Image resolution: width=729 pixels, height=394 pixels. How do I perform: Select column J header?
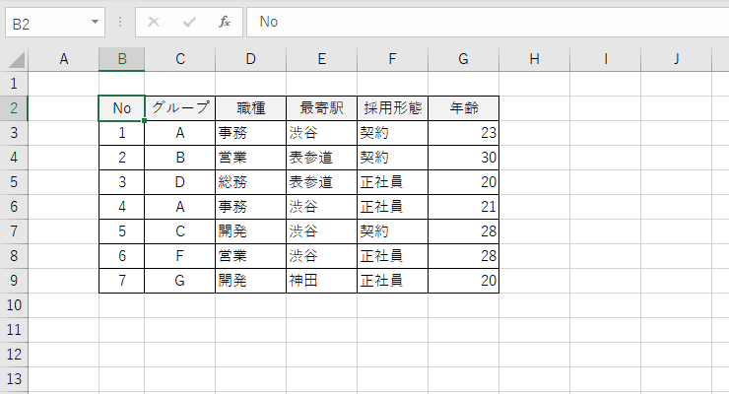(x=677, y=59)
